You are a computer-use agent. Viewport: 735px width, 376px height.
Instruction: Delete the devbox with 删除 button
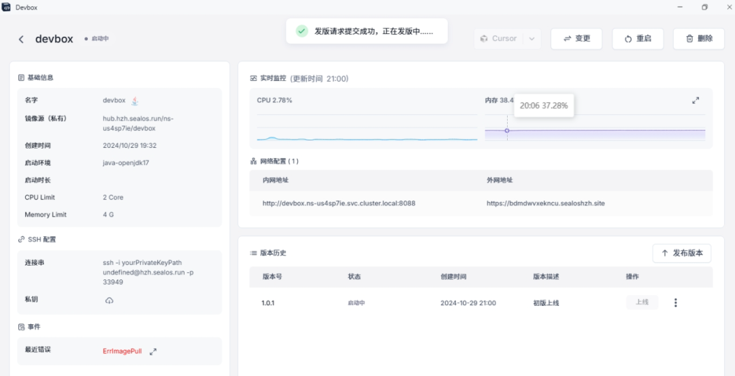click(x=699, y=39)
